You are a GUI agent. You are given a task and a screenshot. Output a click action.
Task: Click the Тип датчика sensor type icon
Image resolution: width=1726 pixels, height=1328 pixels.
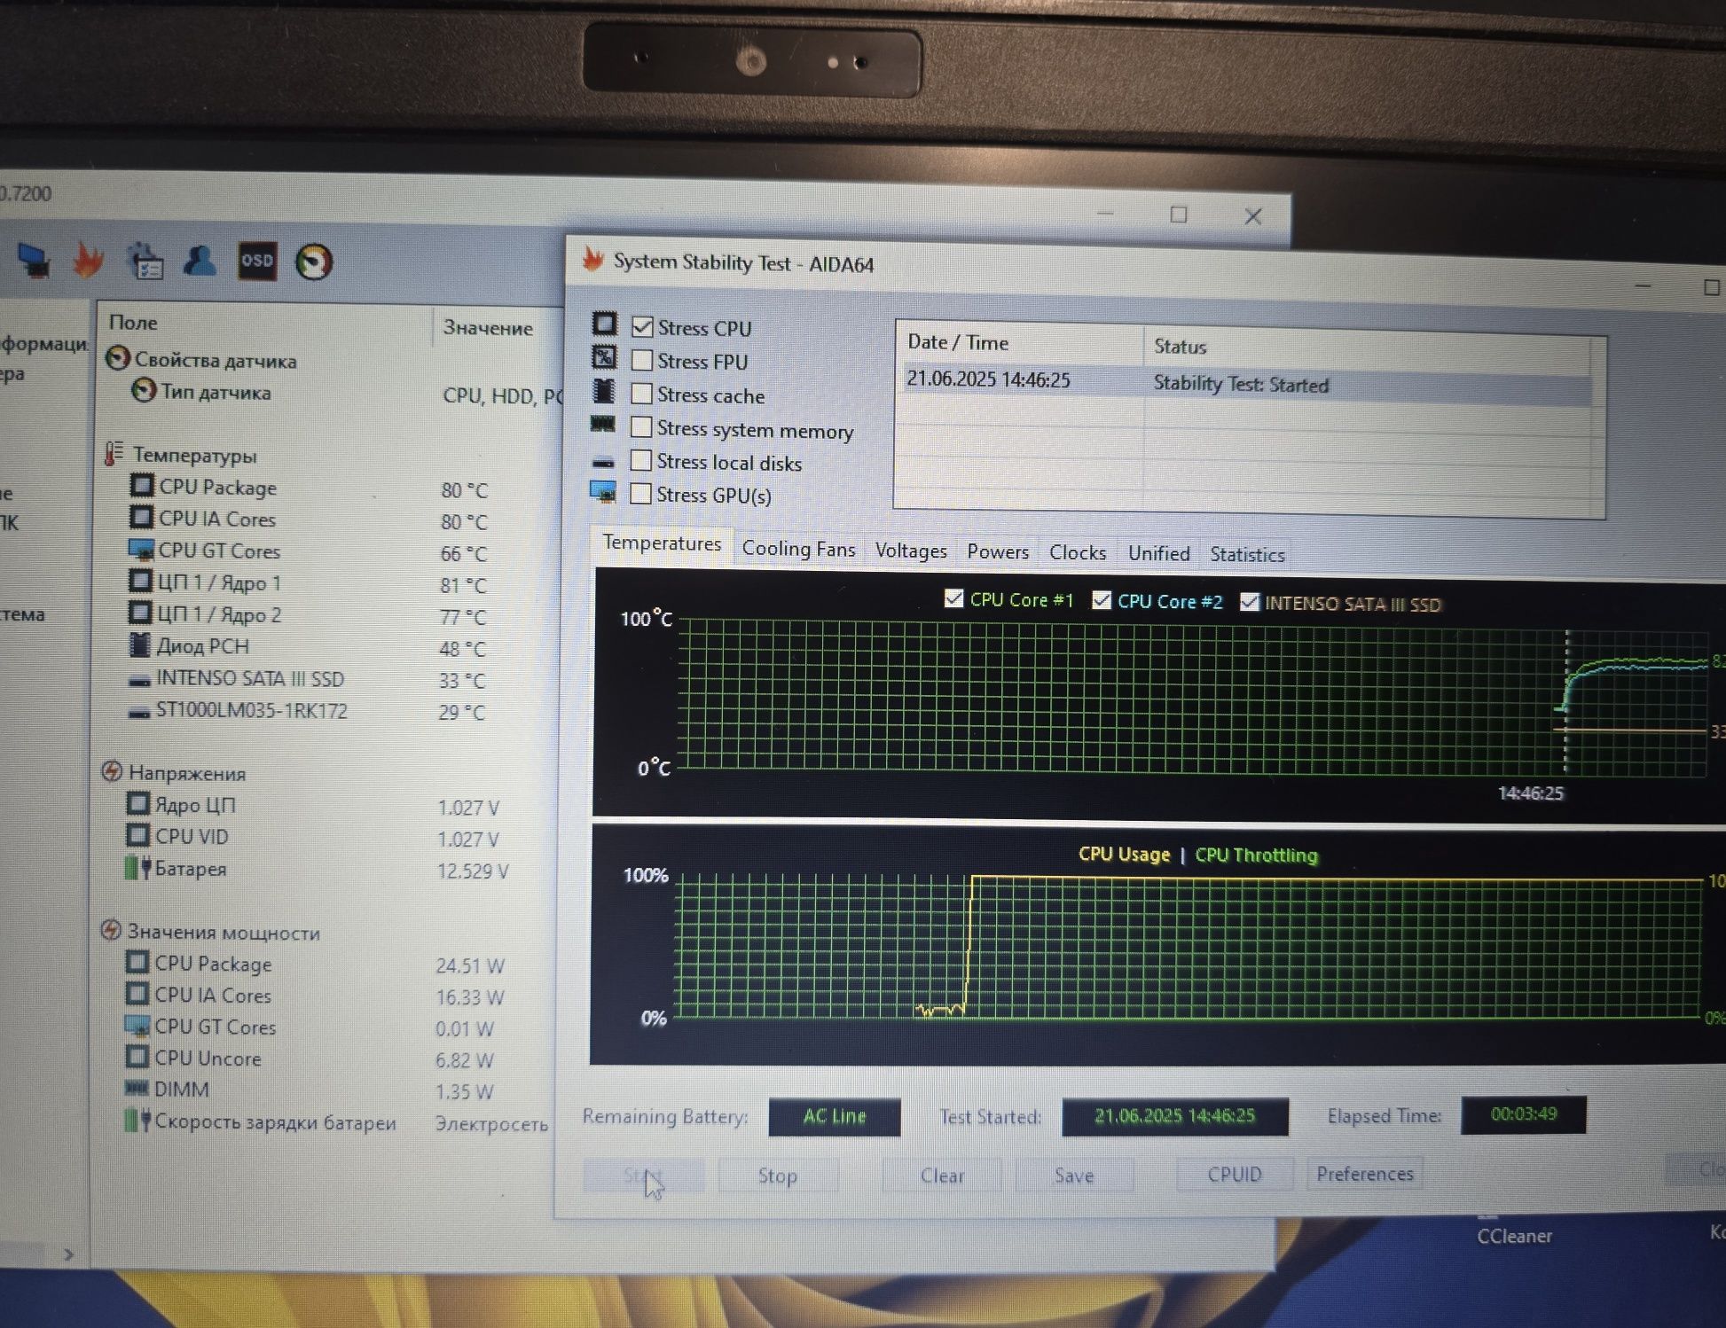coord(144,390)
